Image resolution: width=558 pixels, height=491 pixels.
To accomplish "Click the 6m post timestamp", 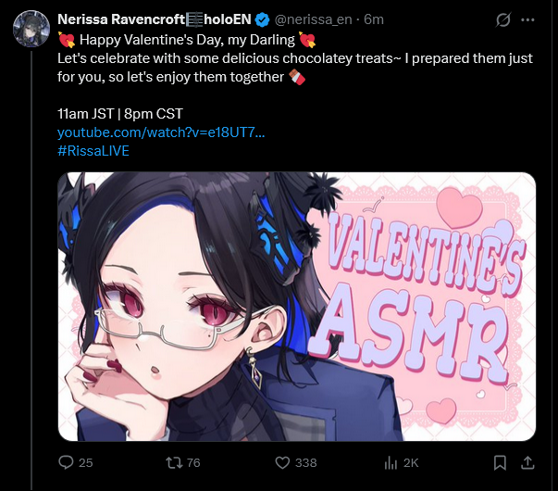I will (374, 19).
